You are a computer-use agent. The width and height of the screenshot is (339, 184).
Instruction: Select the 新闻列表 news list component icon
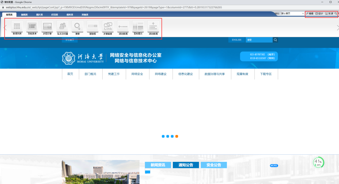pos(17,26)
